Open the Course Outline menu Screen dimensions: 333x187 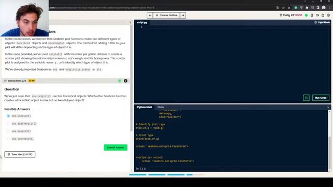(x=166, y=15)
